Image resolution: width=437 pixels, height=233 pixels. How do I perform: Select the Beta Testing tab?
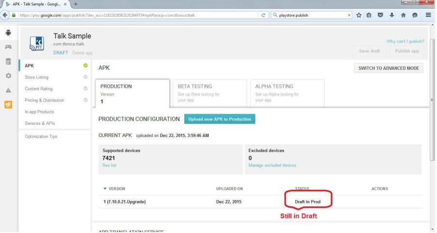click(x=208, y=93)
